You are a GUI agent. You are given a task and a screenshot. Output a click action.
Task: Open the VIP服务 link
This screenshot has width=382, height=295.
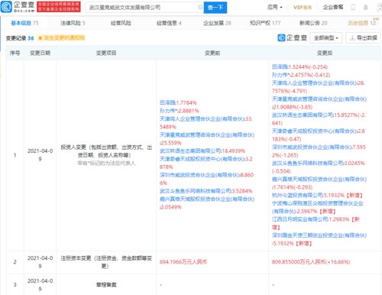(303, 7)
